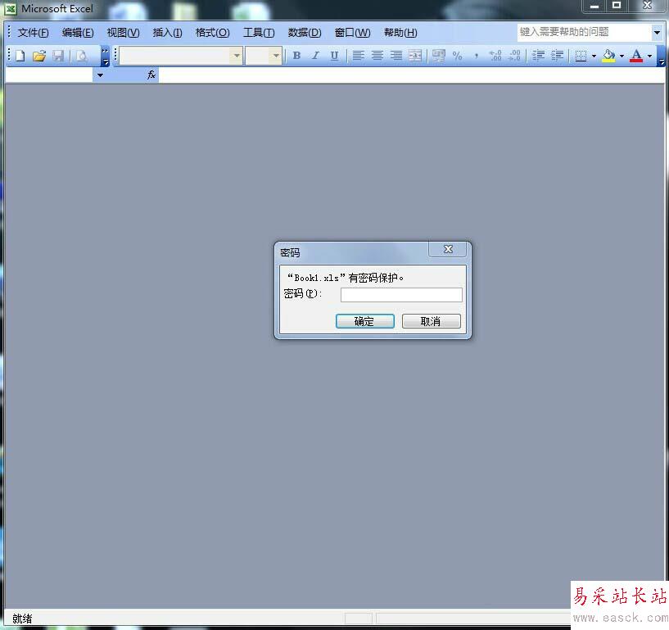Click Decrease Indent icon
Viewport: 669px width, 630px height.
[x=539, y=56]
